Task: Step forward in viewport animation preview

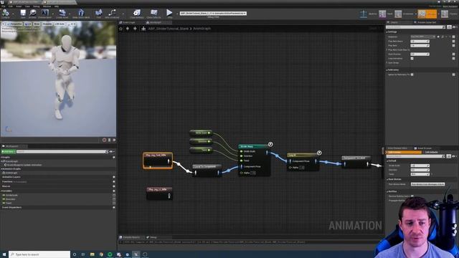Action: [114, 140]
